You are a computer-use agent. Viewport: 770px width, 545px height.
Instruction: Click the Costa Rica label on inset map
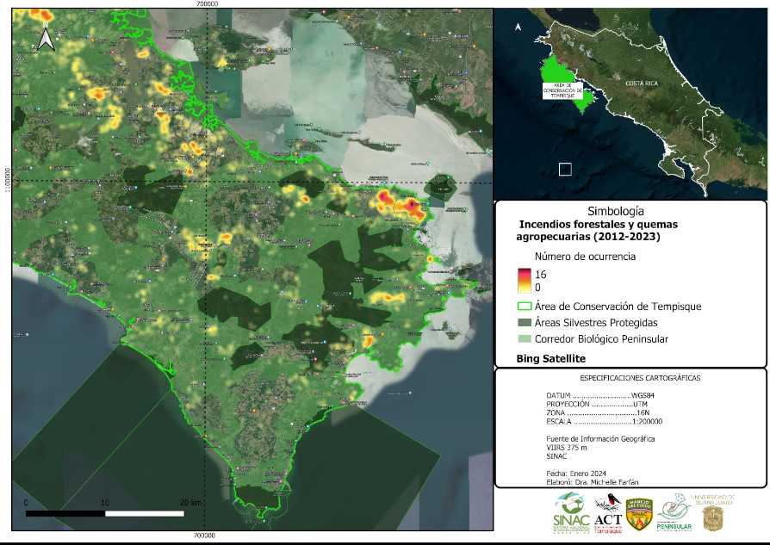pyautogui.click(x=640, y=83)
